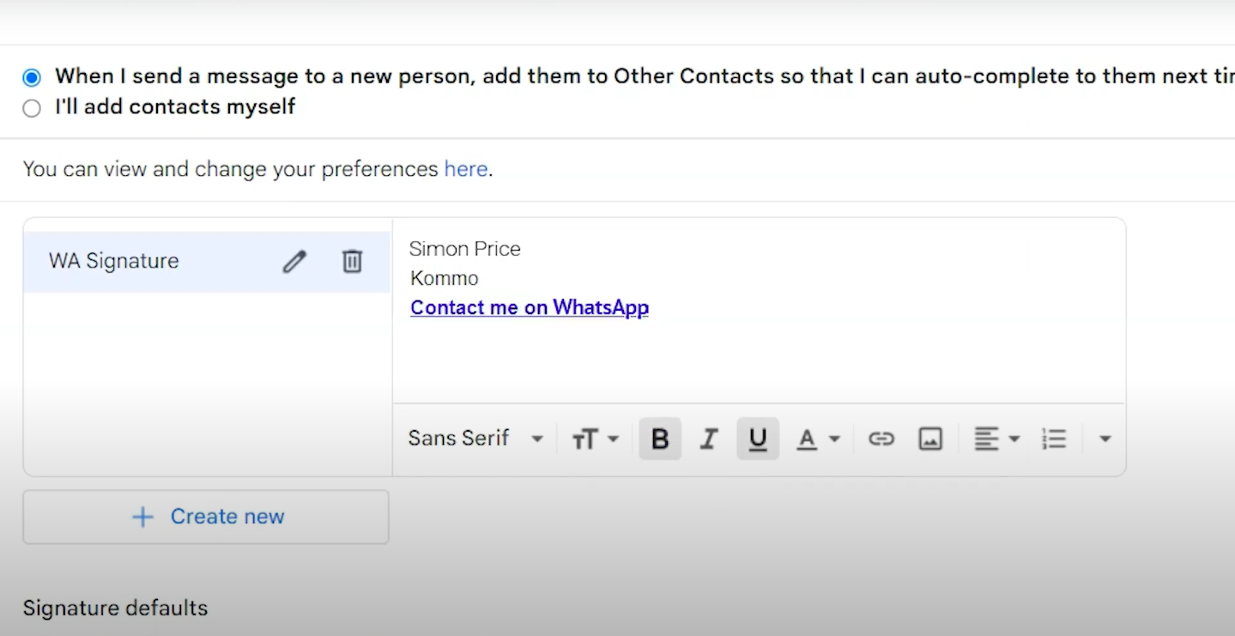This screenshot has width=1235, height=636.
Task: Click the Kommo line in the signature editor
Action: [x=445, y=279]
